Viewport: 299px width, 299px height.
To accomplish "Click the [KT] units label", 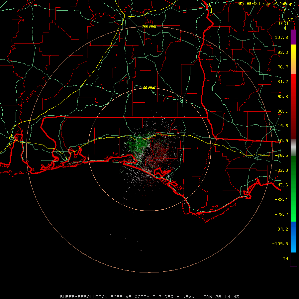I will (284, 23).
